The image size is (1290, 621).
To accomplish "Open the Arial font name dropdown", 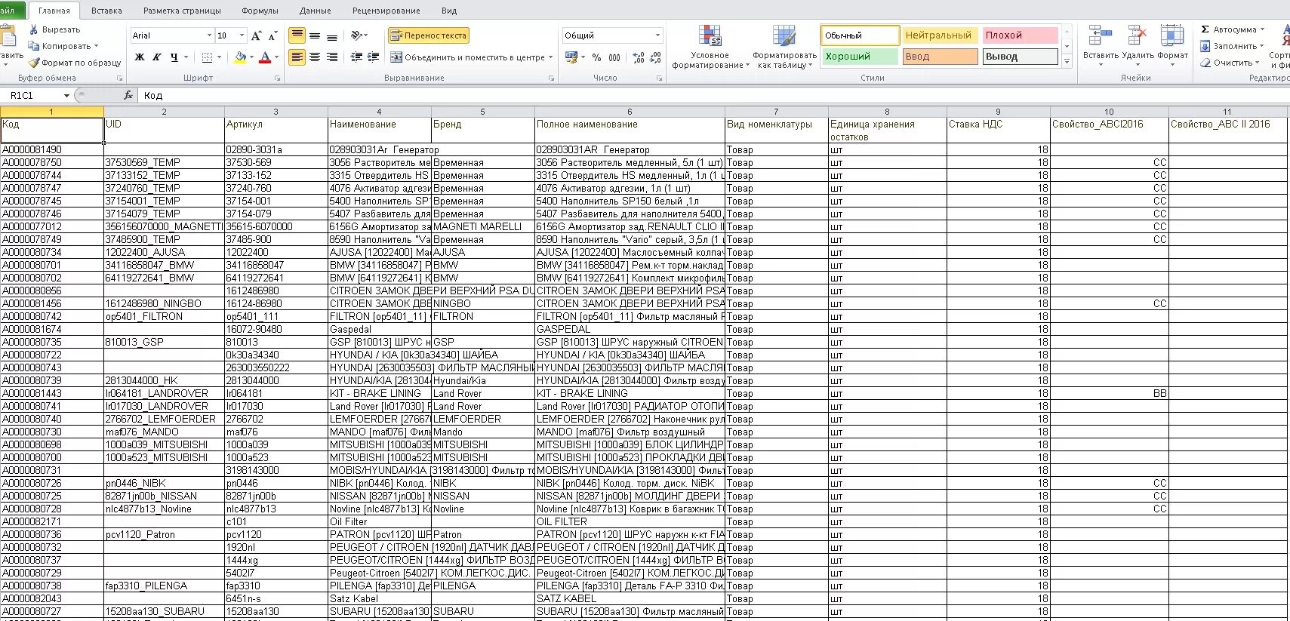I will tap(209, 35).
